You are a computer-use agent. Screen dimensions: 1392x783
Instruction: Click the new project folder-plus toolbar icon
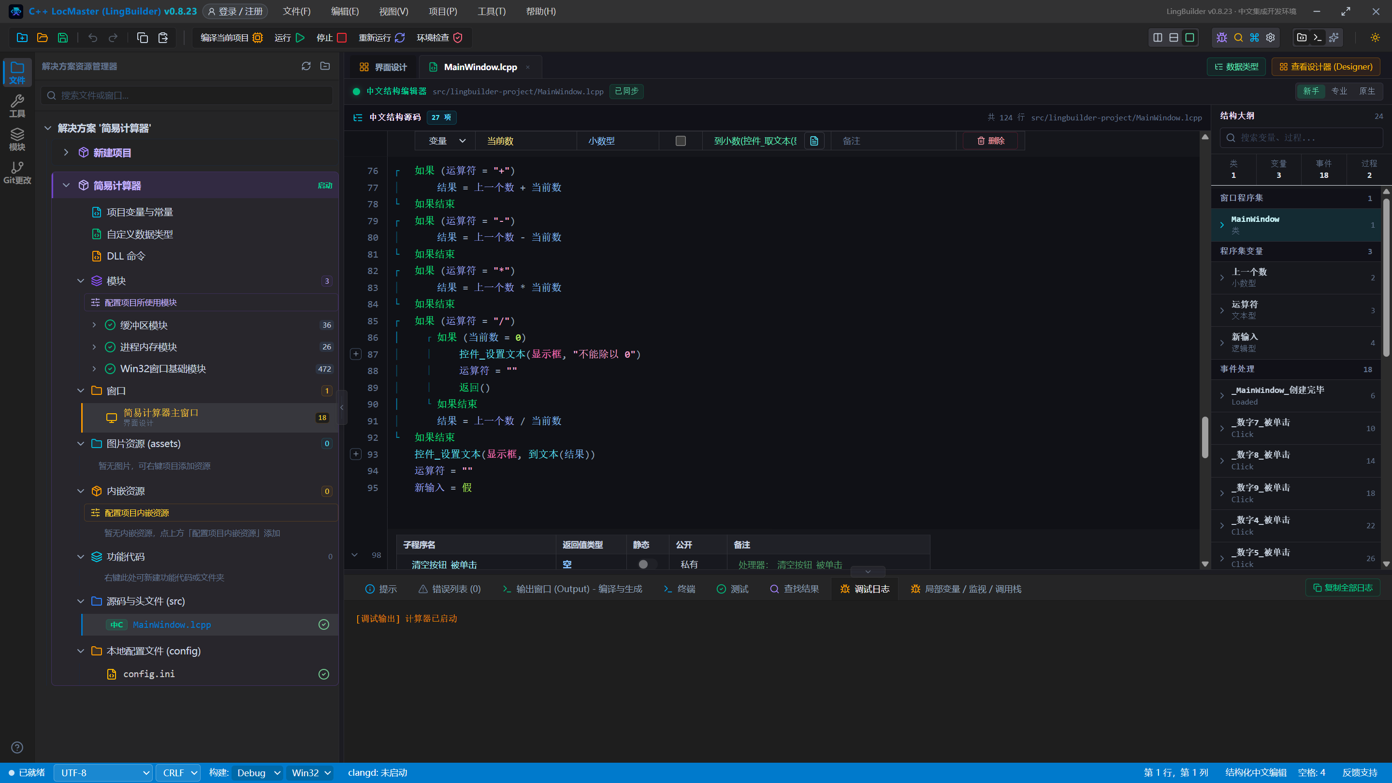click(x=22, y=37)
